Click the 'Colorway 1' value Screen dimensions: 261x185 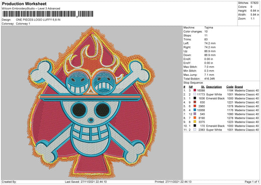pyautogui.click(x=23, y=24)
